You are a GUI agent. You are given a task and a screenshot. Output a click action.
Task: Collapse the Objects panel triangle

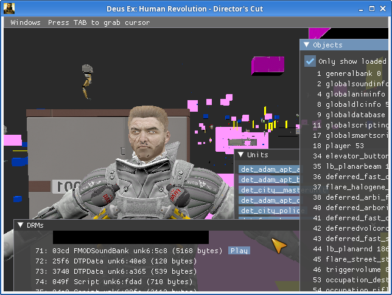[307, 45]
